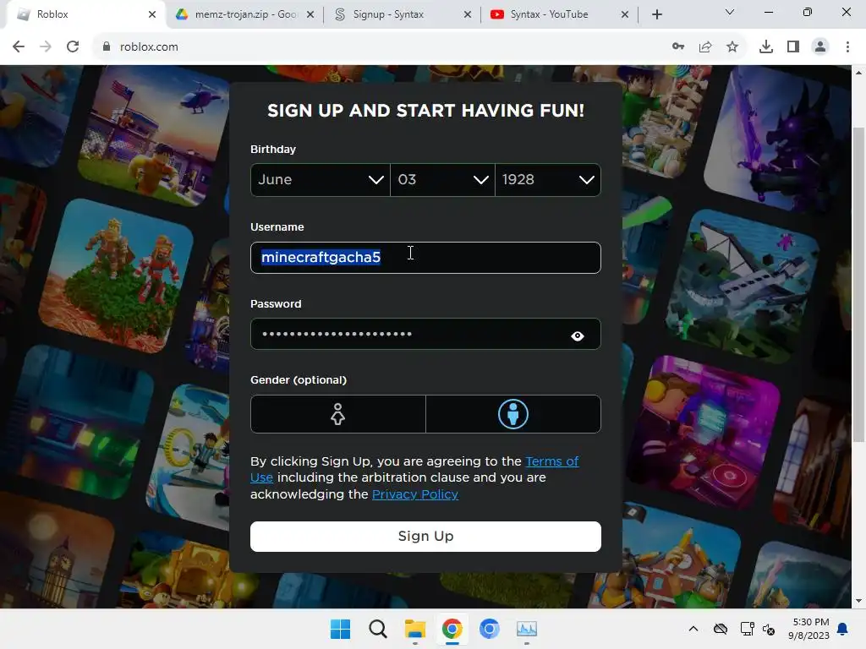Screen dimensions: 866x649
Task: Select the female gender option
Action: coord(338,414)
